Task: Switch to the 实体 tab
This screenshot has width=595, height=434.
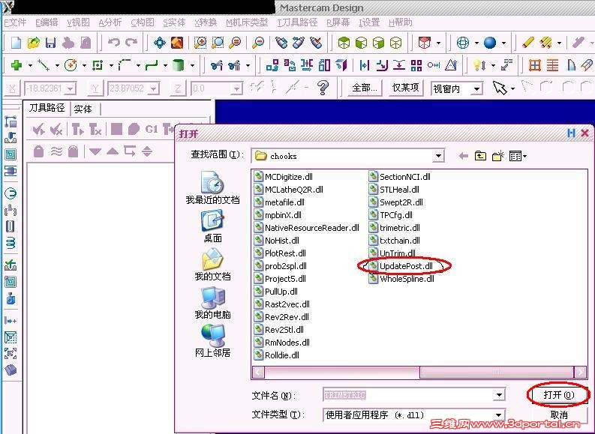Action: coord(83,109)
